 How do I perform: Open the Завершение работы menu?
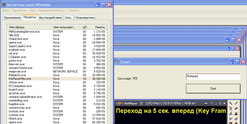pyautogui.click(x=51, y=10)
